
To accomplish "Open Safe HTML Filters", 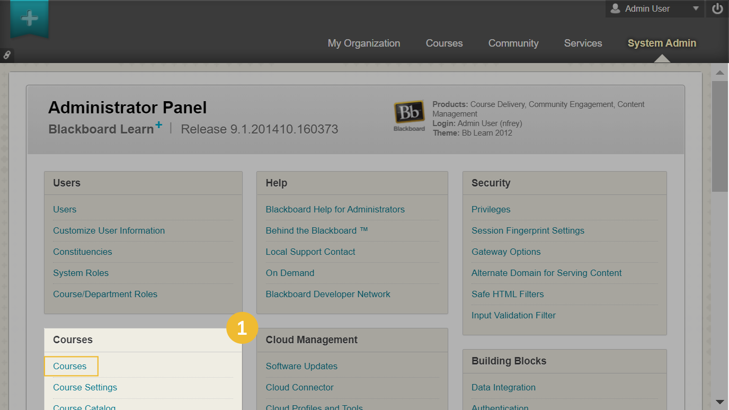I will point(508,295).
